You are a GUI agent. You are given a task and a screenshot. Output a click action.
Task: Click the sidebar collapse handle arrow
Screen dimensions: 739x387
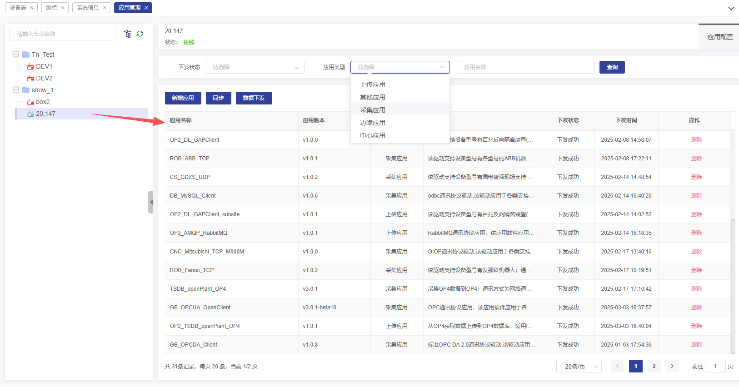tap(150, 202)
